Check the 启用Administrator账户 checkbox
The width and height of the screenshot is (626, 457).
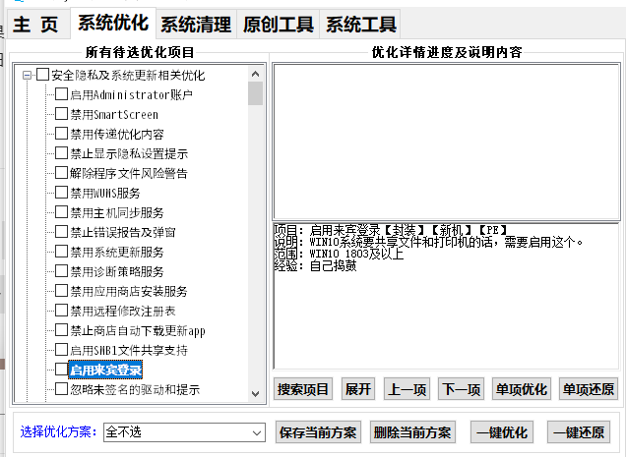pos(61,94)
